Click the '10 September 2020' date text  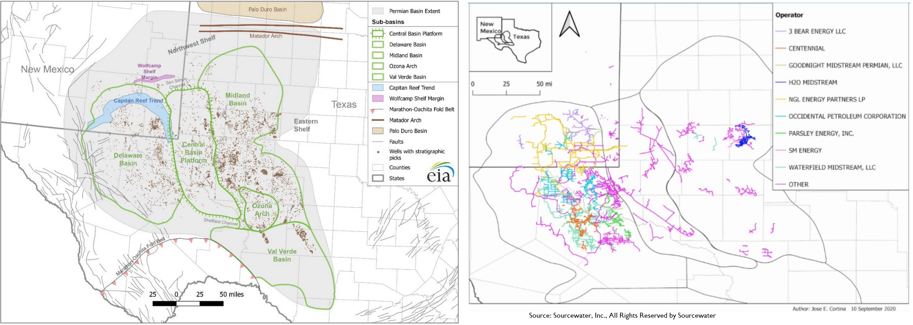tap(873, 309)
